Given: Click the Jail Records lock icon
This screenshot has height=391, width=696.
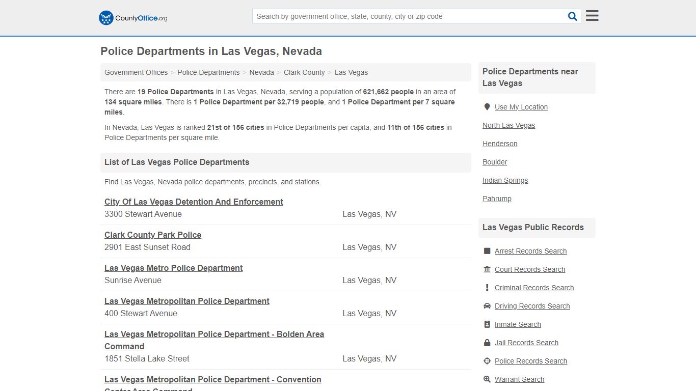Looking at the screenshot, I should tap(487, 343).
